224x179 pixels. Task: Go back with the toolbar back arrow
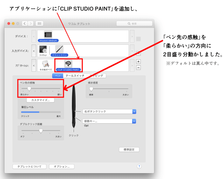pos(25,23)
